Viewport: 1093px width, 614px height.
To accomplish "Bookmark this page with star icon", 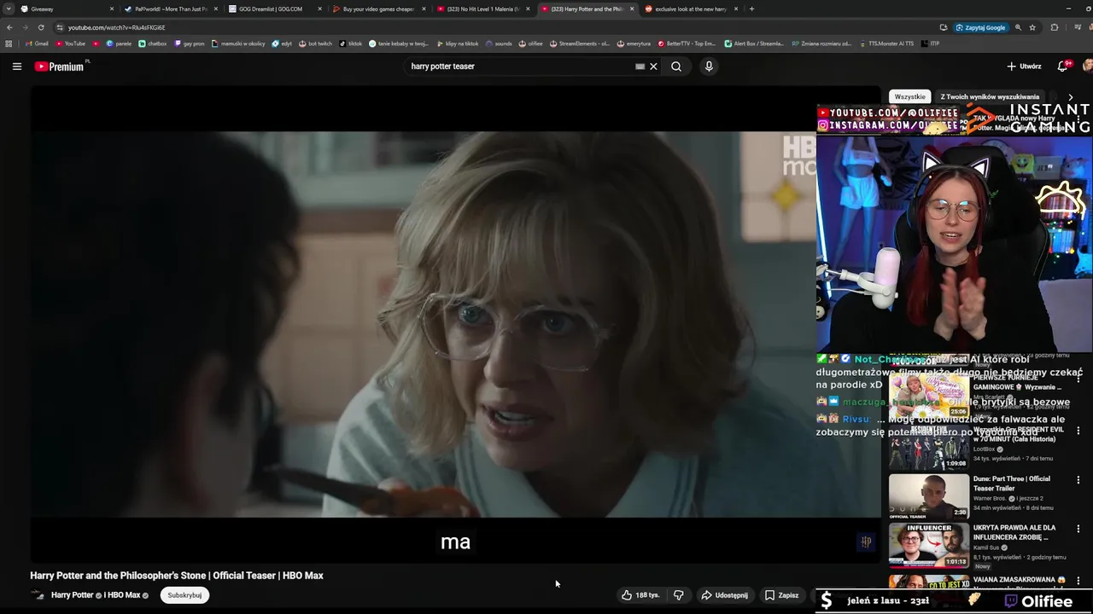I will click(1032, 27).
